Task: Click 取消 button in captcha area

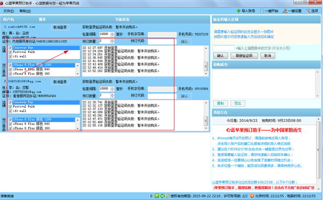Action: (267, 56)
